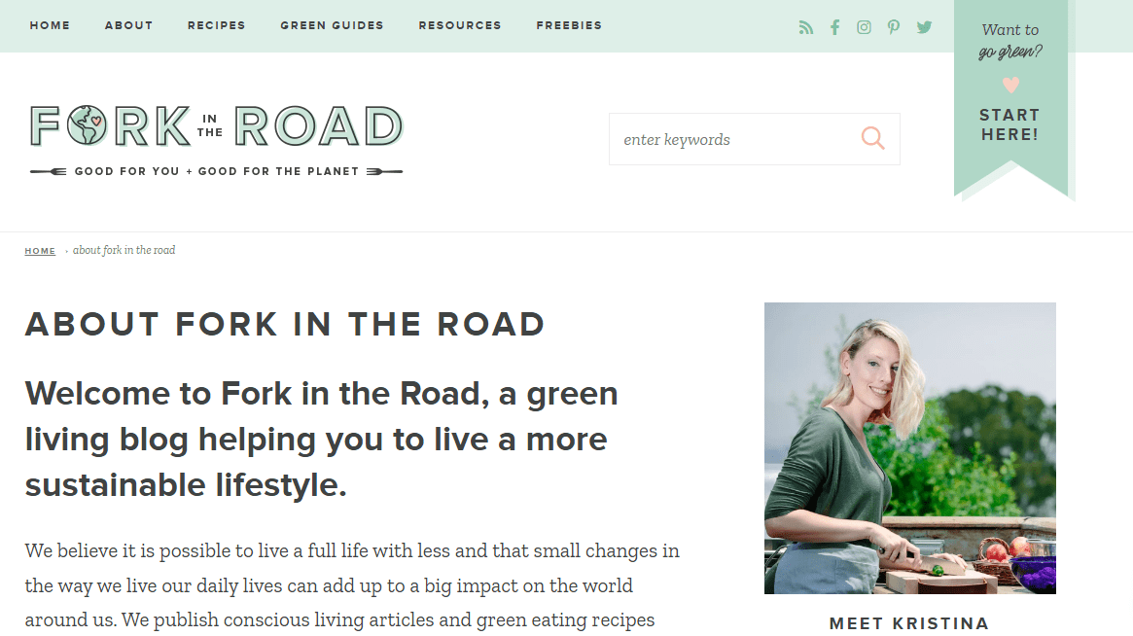Open the Instagram profile icon
The width and height of the screenshot is (1133, 636).
coord(864,27)
